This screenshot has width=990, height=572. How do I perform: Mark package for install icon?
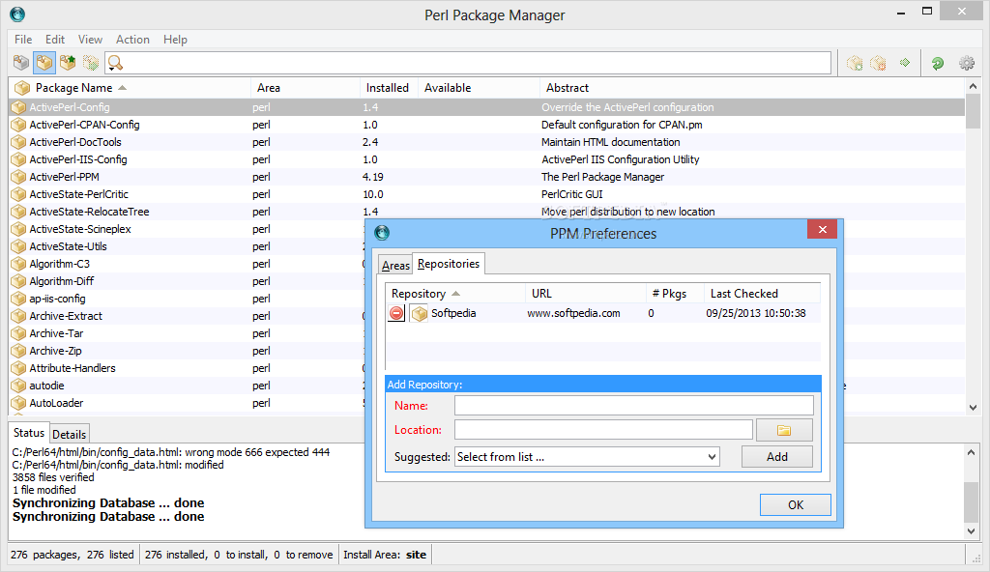tap(855, 63)
